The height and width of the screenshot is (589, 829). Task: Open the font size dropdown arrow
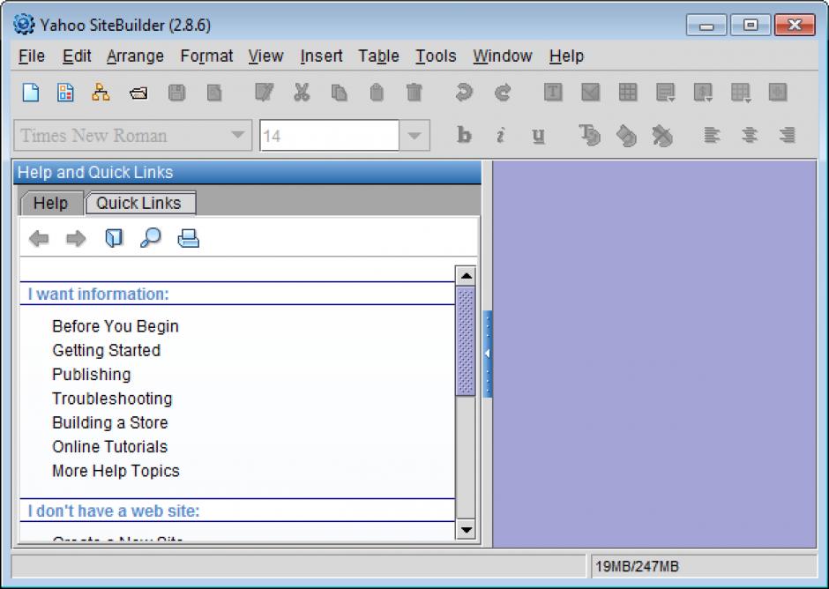pos(414,136)
